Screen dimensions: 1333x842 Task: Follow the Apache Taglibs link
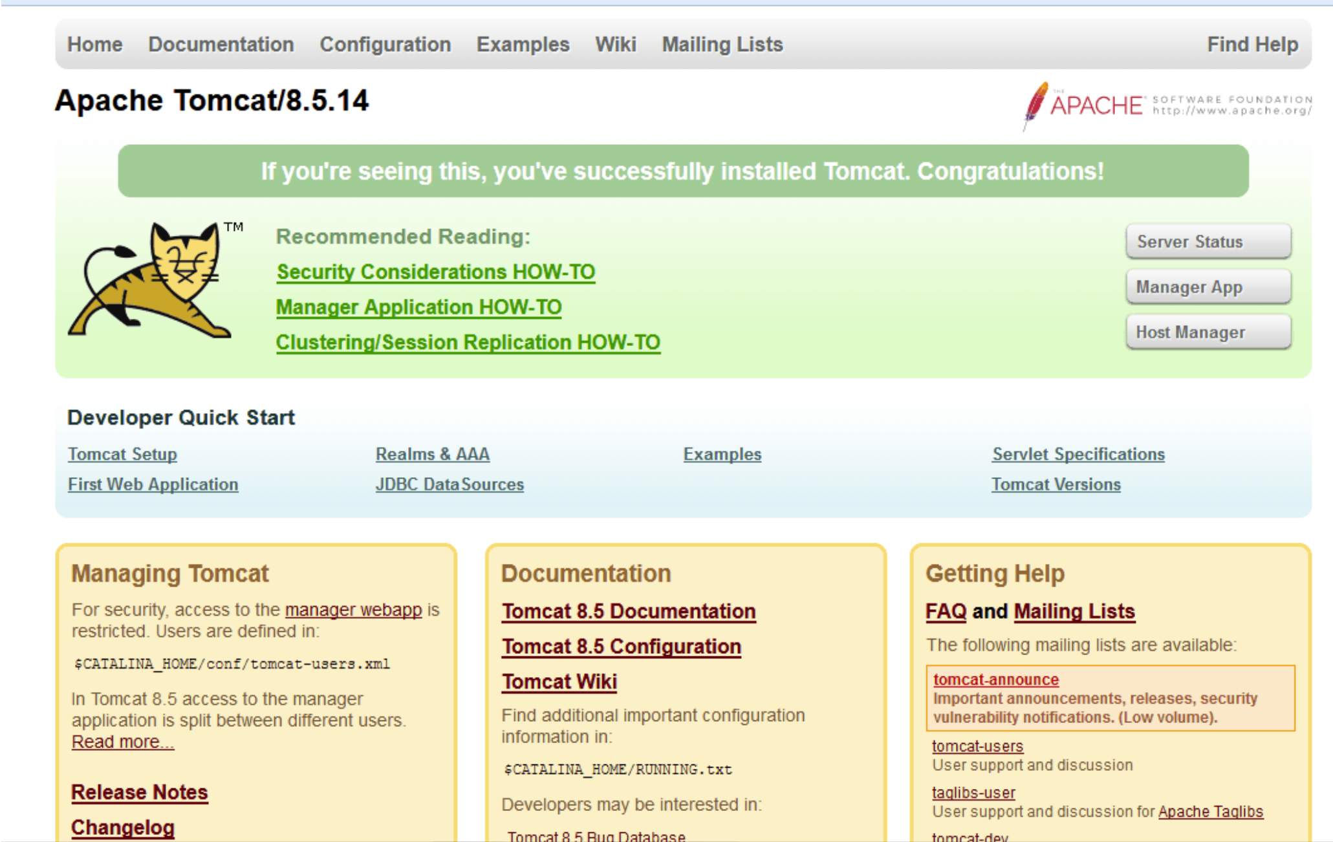click(1210, 812)
